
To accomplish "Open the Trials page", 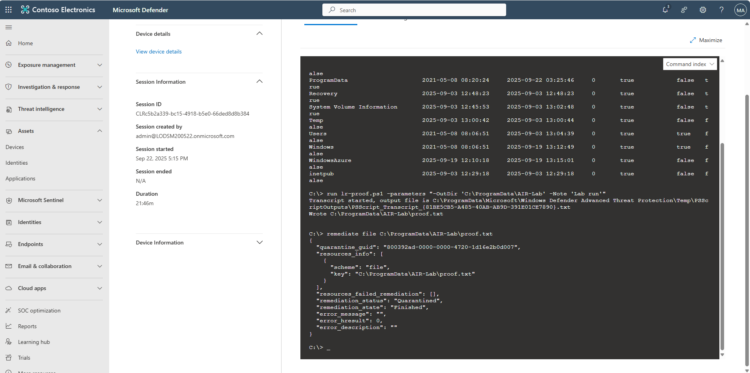I will click(x=24, y=358).
